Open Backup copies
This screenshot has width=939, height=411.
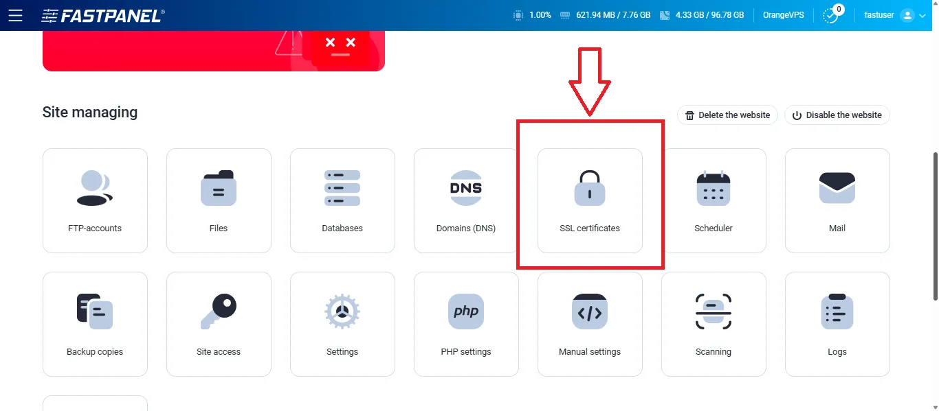[x=95, y=322]
